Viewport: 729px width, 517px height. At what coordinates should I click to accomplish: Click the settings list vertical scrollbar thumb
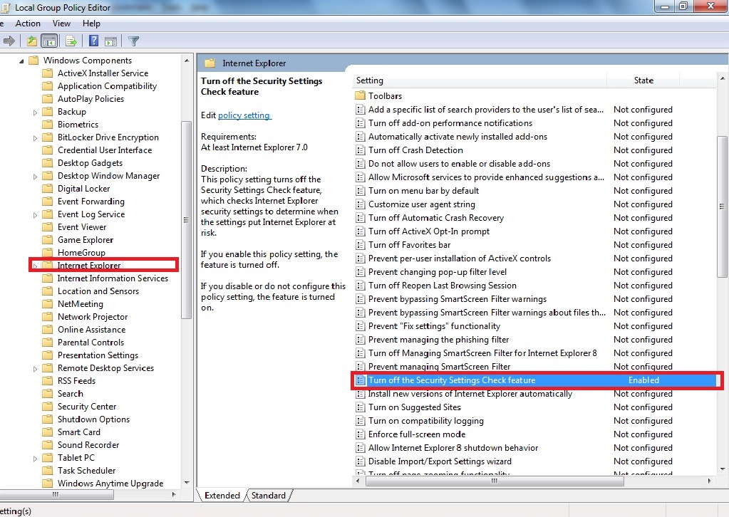pyautogui.click(x=722, y=207)
